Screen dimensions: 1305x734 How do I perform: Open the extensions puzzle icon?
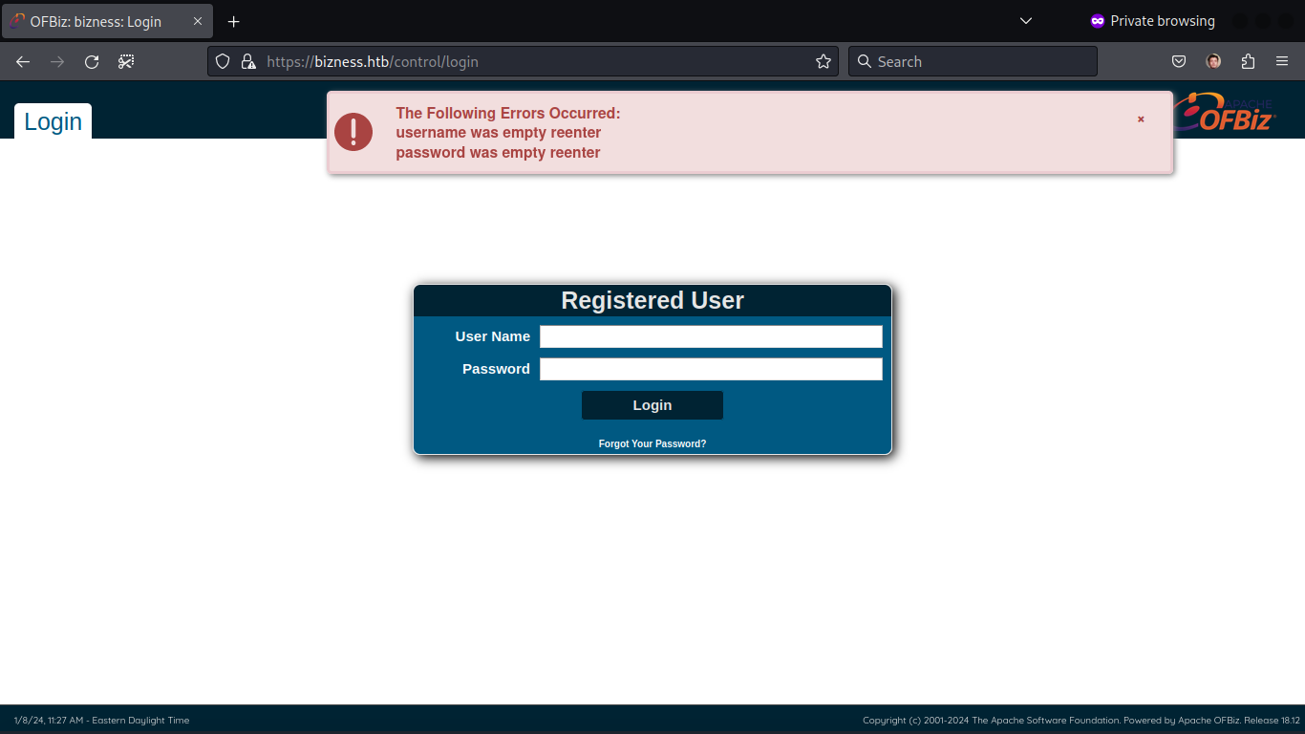point(1248,62)
